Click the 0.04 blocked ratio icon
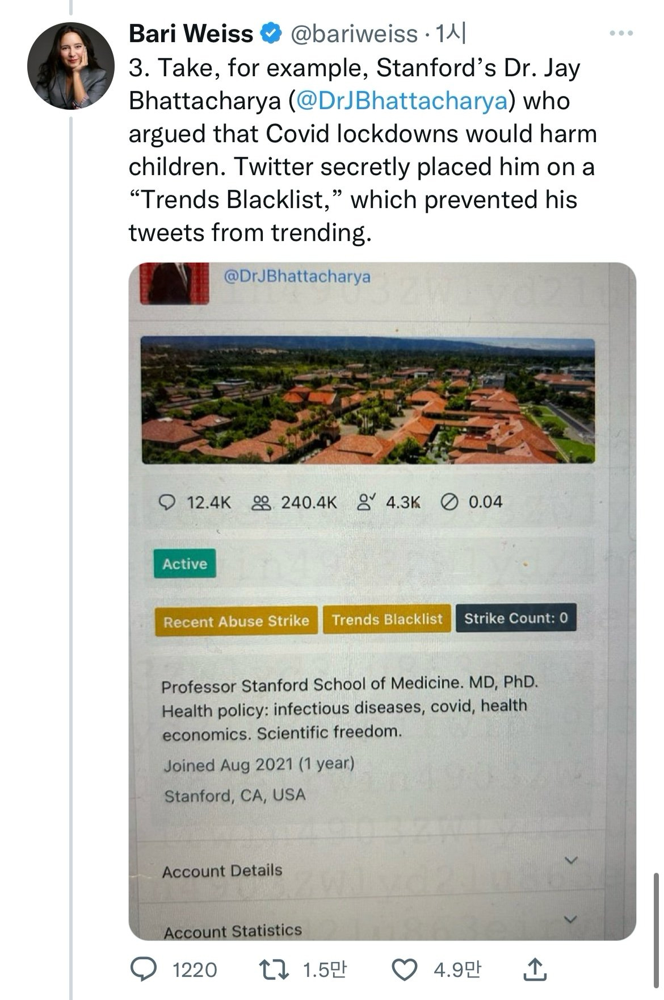The image size is (664, 1000). coord(449,502)
